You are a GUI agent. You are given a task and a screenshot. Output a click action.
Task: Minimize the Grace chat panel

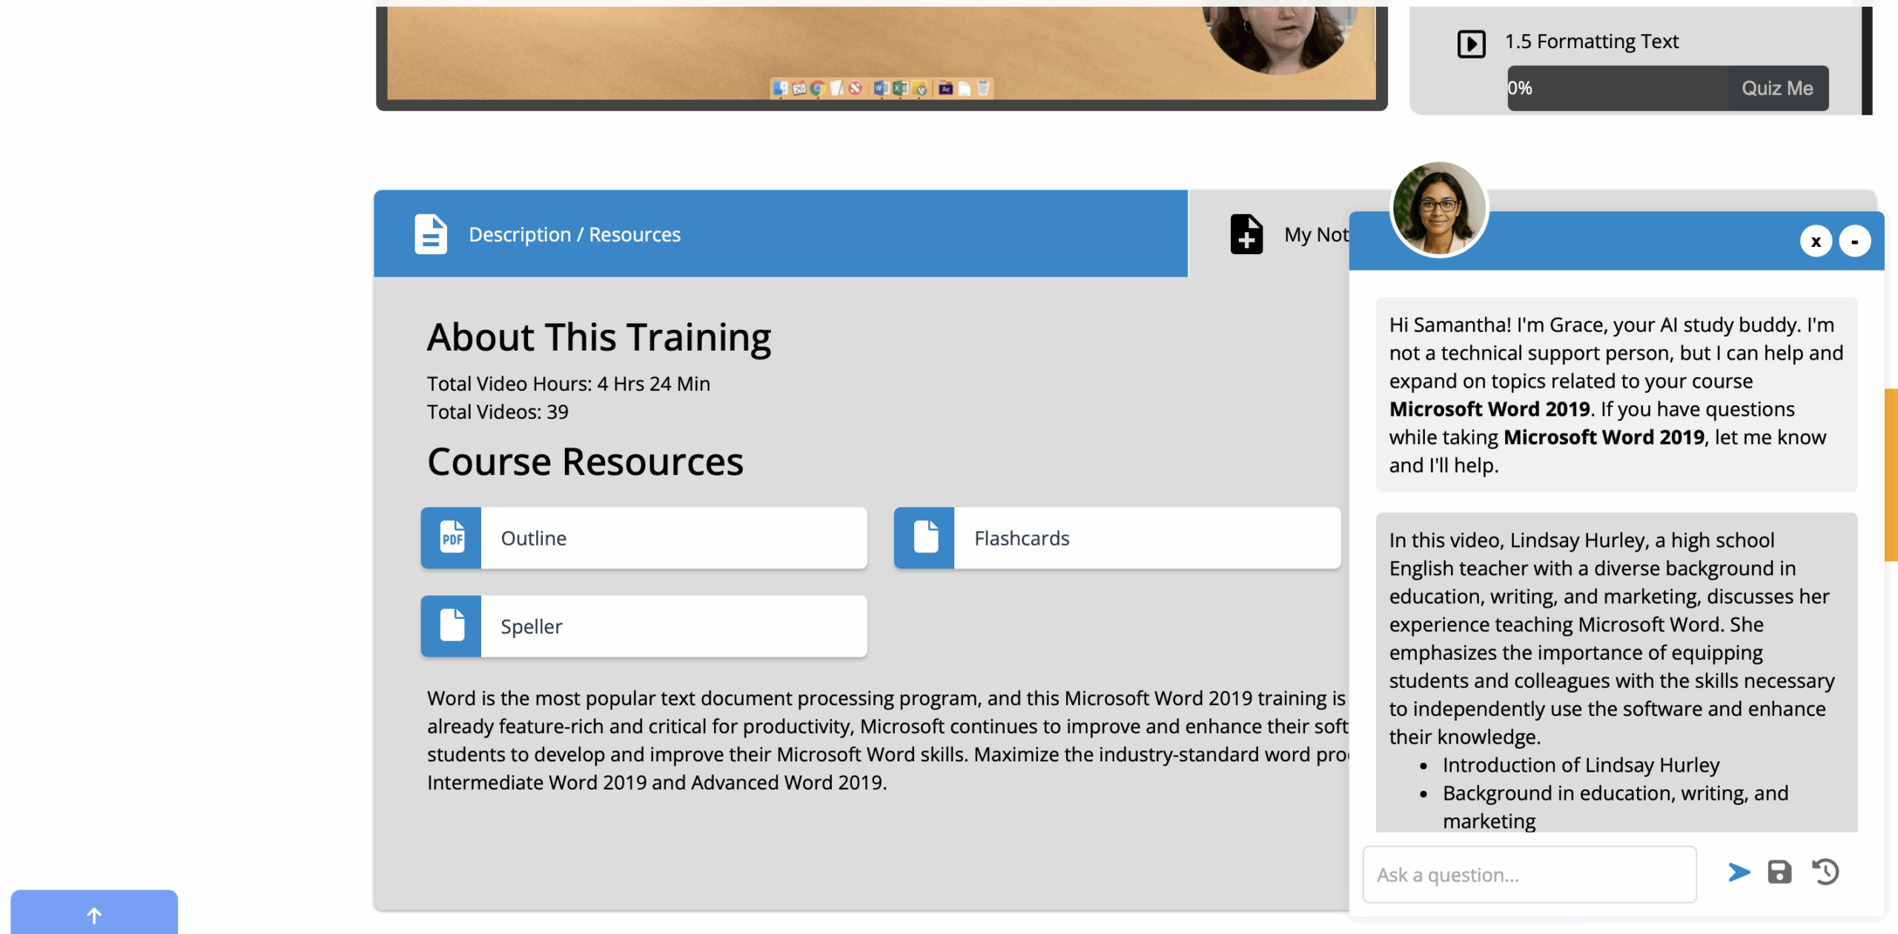tap(1854, 242)
